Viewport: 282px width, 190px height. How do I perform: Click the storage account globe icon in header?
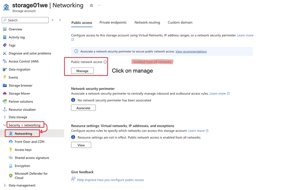[6, 7]
